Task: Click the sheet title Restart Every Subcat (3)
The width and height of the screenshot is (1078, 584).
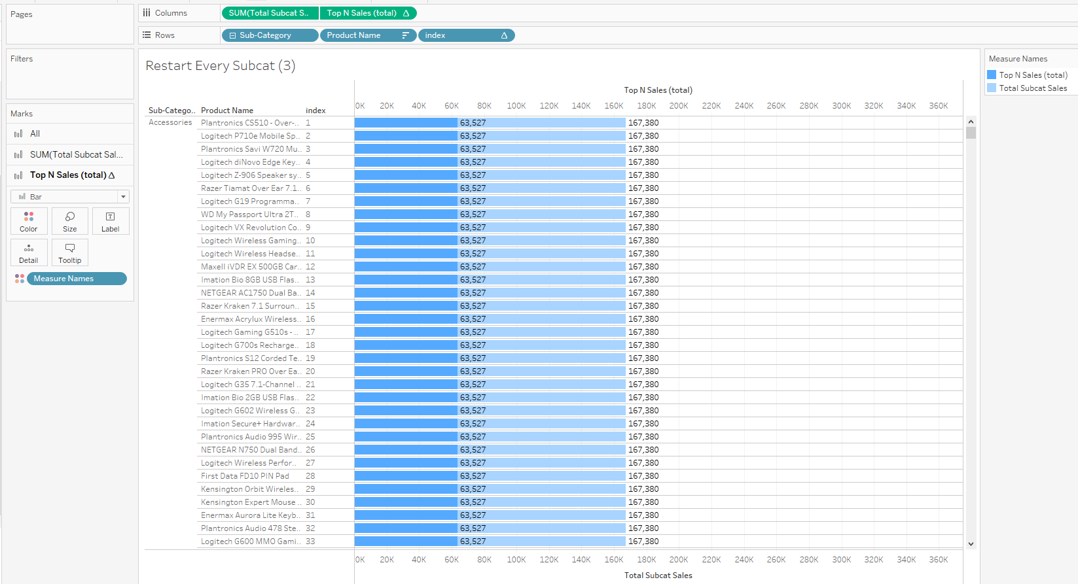Action: tap(221, 65)
